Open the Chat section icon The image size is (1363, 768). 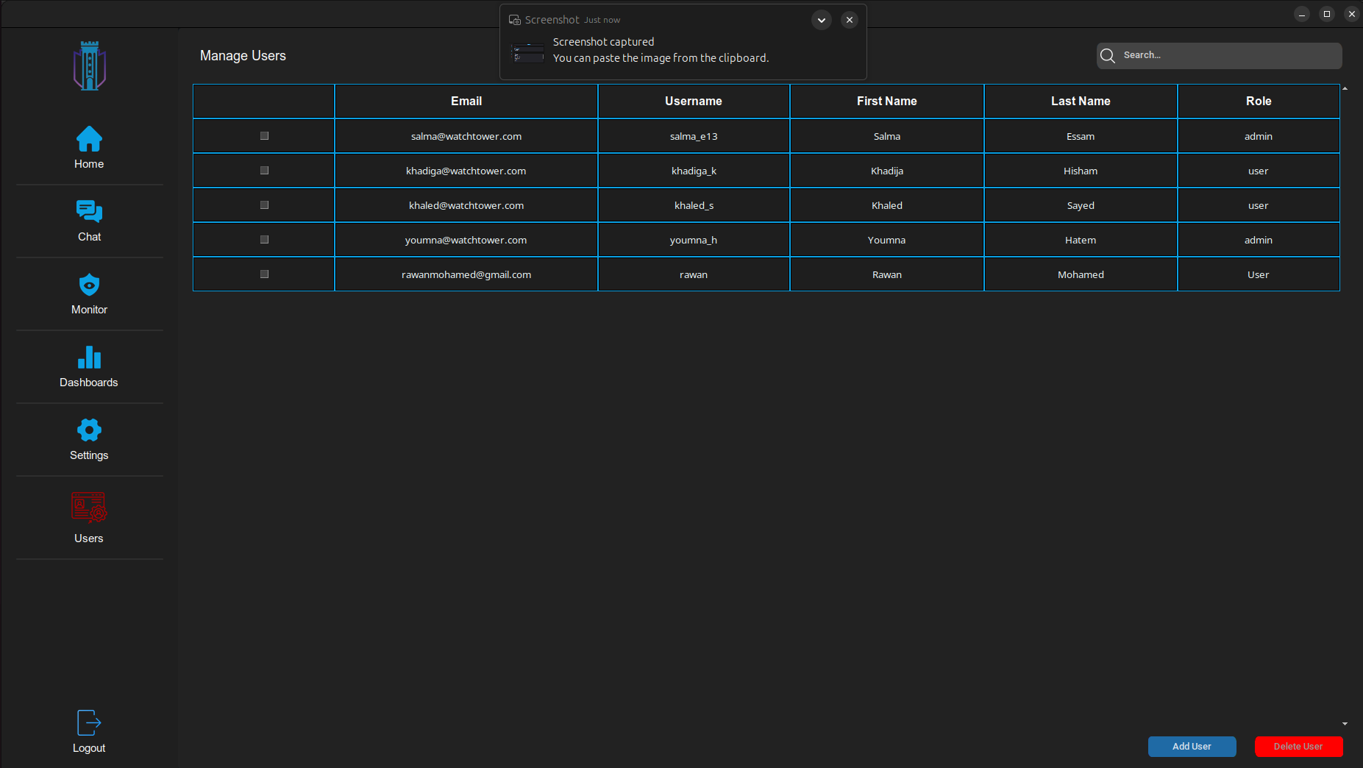point(89,211)
